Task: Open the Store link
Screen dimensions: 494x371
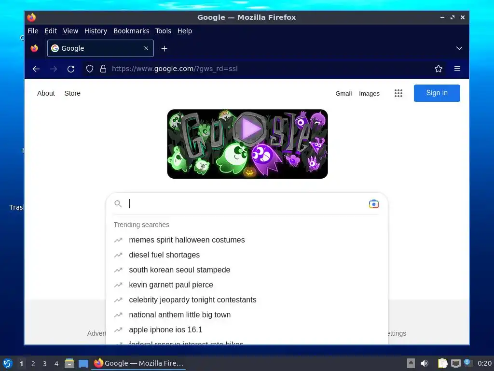Action: point(72,93)
